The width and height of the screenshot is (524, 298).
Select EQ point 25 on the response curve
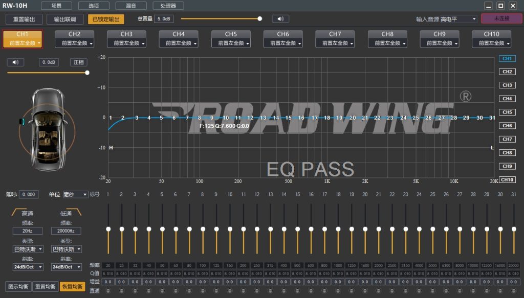[416, 118]
